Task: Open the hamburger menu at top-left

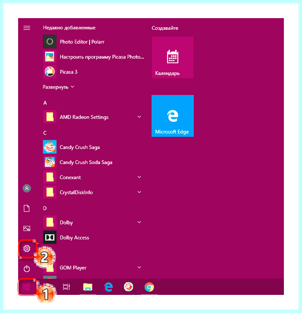Action: pos(27,28)
